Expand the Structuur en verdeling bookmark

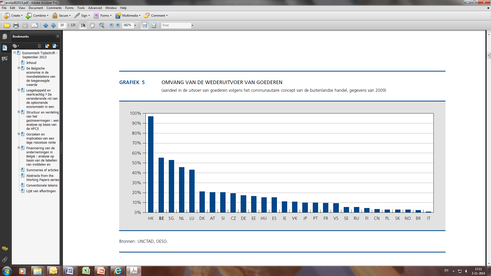(x=19, y=112)
